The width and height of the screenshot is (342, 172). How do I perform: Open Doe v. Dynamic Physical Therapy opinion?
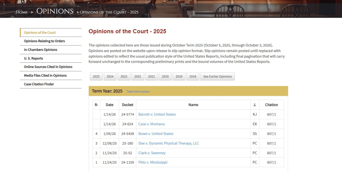pos(169,143)
